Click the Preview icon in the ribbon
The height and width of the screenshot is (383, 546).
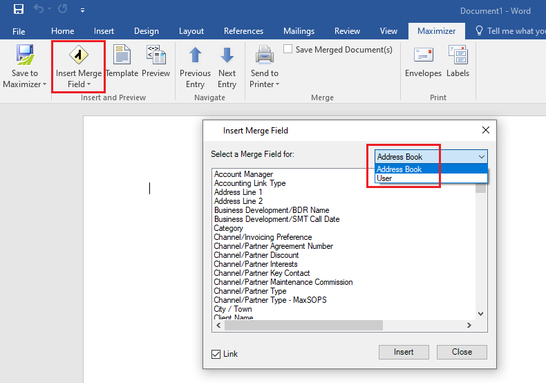point(156,55)
